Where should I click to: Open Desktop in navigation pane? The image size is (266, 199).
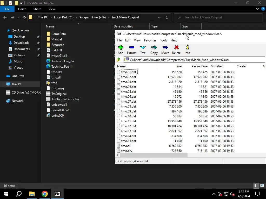point(19,37)
